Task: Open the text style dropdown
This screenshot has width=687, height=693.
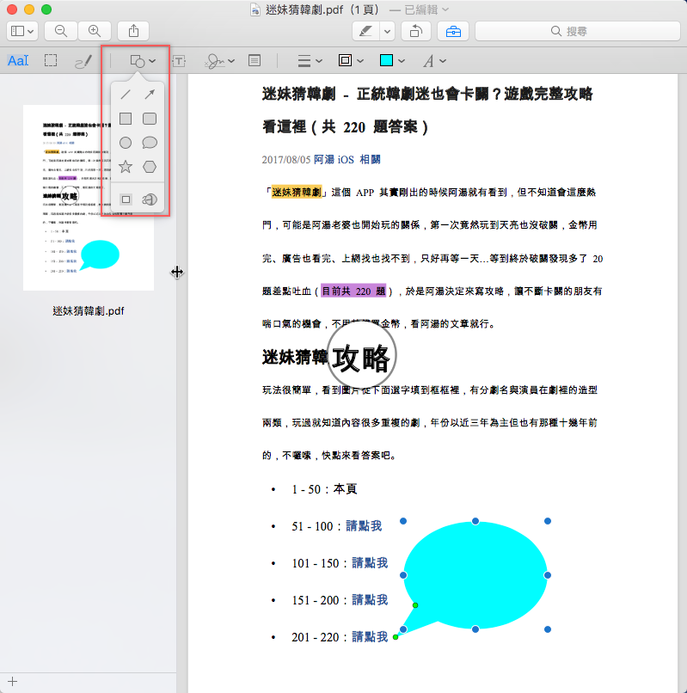Action: pyautogui.click(x=432, y=61)
